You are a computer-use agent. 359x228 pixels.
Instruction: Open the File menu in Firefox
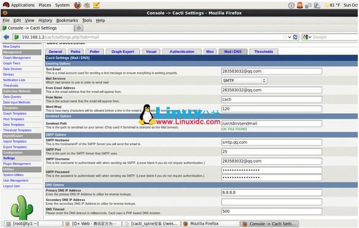click(x=6, y=21)
